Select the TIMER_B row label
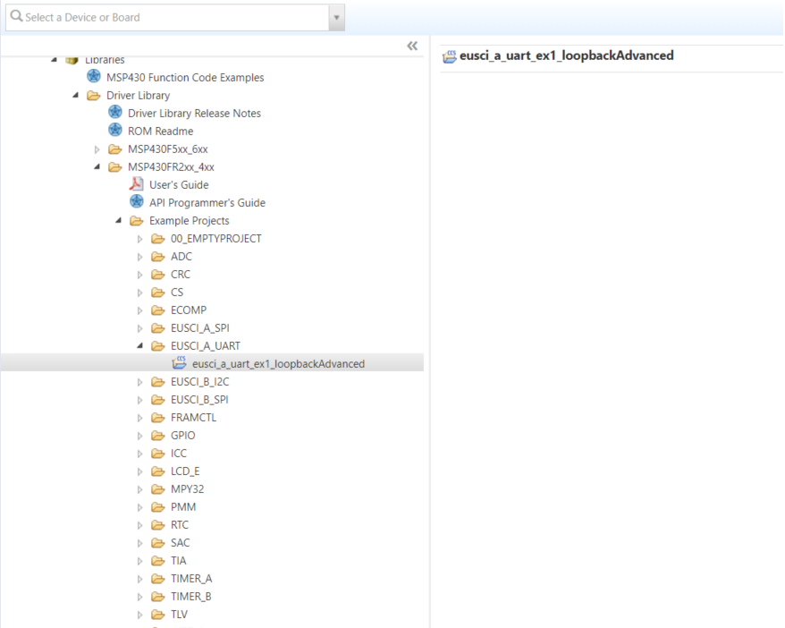The height and width of the screenshot is (628, 785). tap(190, 597)
